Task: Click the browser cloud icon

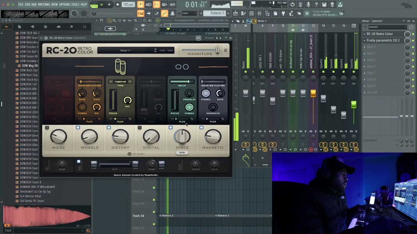Action: click(58, 27)
